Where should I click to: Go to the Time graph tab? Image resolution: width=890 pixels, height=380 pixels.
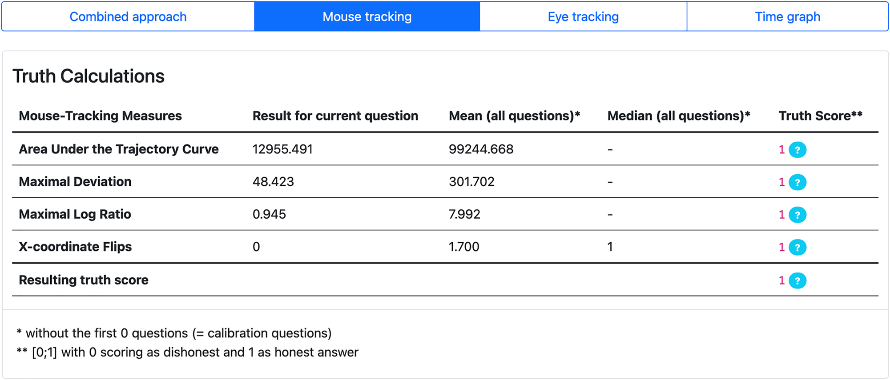coord(787,17)
